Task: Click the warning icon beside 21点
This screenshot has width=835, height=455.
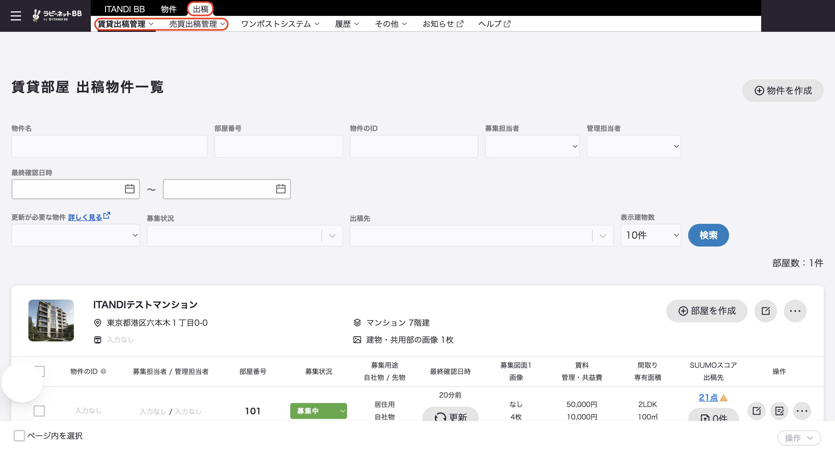Action: pos(723,398)
